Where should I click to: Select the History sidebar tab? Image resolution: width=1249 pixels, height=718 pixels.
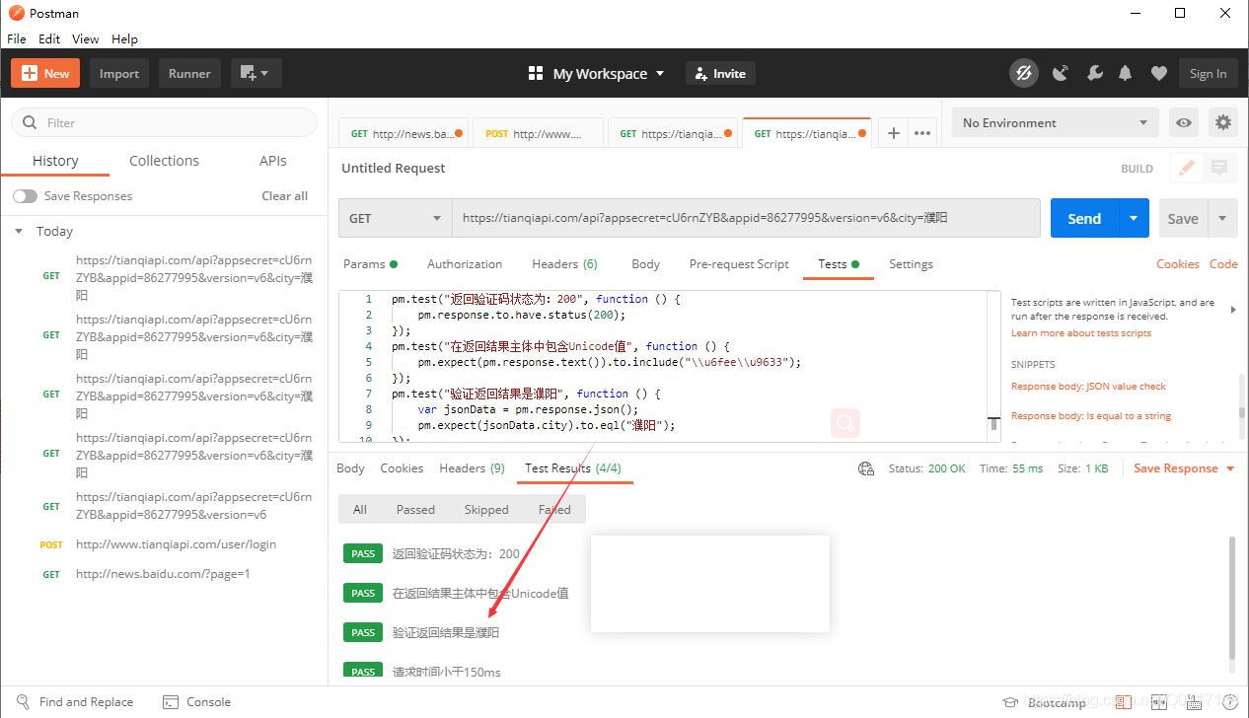point(55,161)
